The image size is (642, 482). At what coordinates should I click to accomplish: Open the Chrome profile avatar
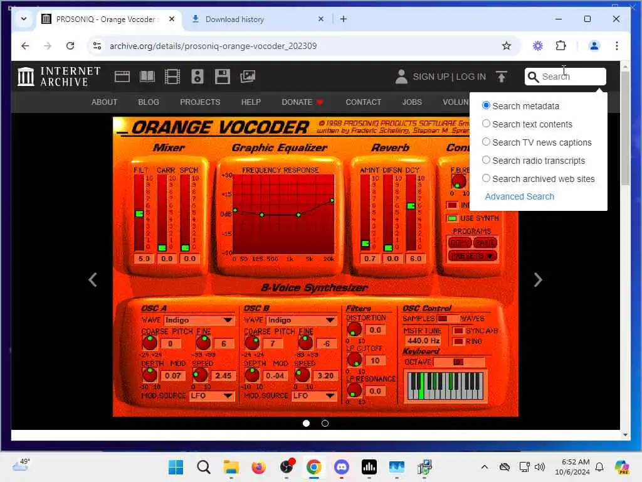[x=594, y=46]
